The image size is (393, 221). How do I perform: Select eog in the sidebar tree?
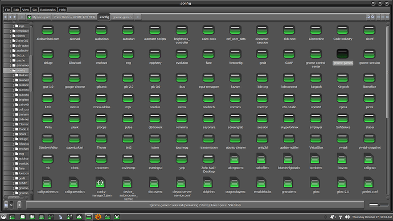[x=21, y=154]
